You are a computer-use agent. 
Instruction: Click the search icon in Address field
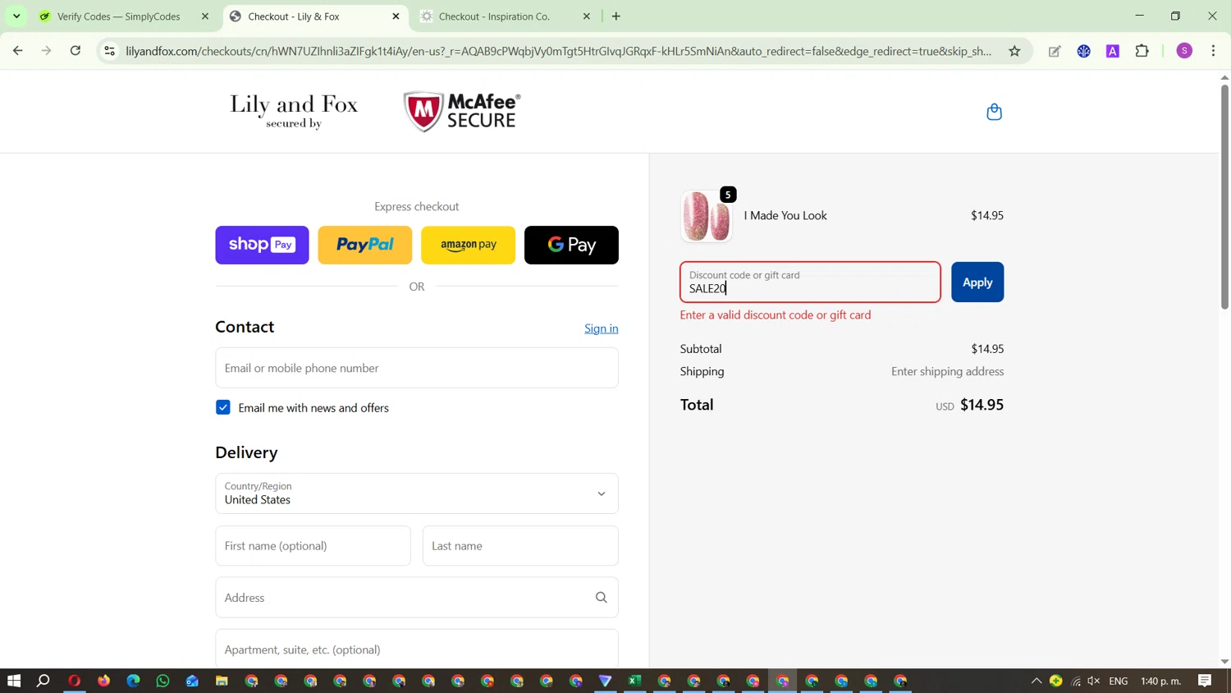click(602, 598)
